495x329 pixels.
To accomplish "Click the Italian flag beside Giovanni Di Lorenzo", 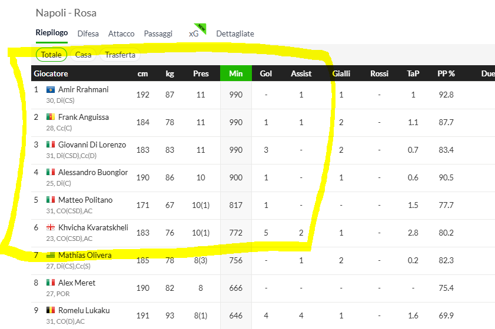I will [x=51, y=145].
